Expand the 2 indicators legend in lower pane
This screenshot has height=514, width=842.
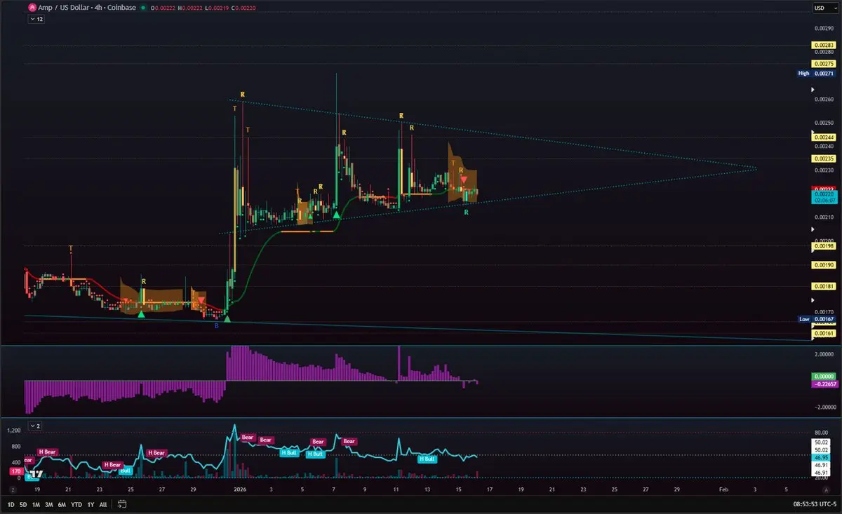35,426
